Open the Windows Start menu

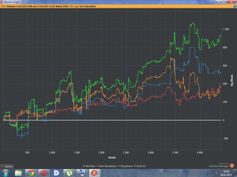[x=5, y=173]
